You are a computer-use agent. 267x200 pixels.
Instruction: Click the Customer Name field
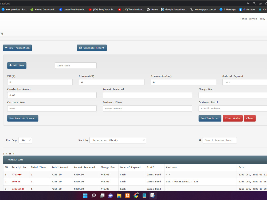52,109
